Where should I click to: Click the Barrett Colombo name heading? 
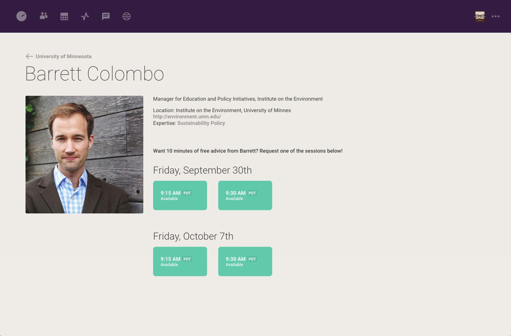95,74
